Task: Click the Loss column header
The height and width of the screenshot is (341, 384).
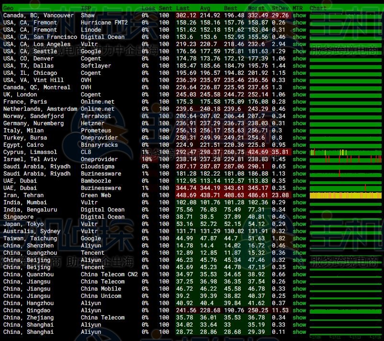Action: click(x=148, y=8)
